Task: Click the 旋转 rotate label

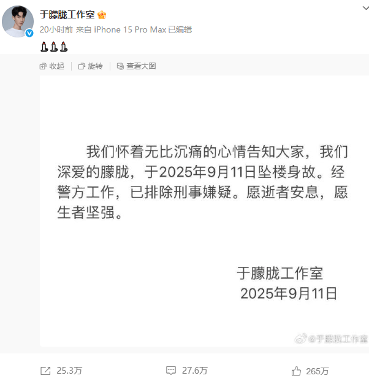Action: [95, 66]
